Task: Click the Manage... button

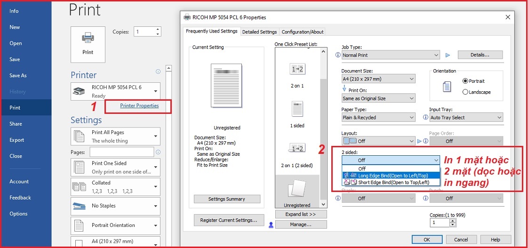Action: [x=301, y=225]
